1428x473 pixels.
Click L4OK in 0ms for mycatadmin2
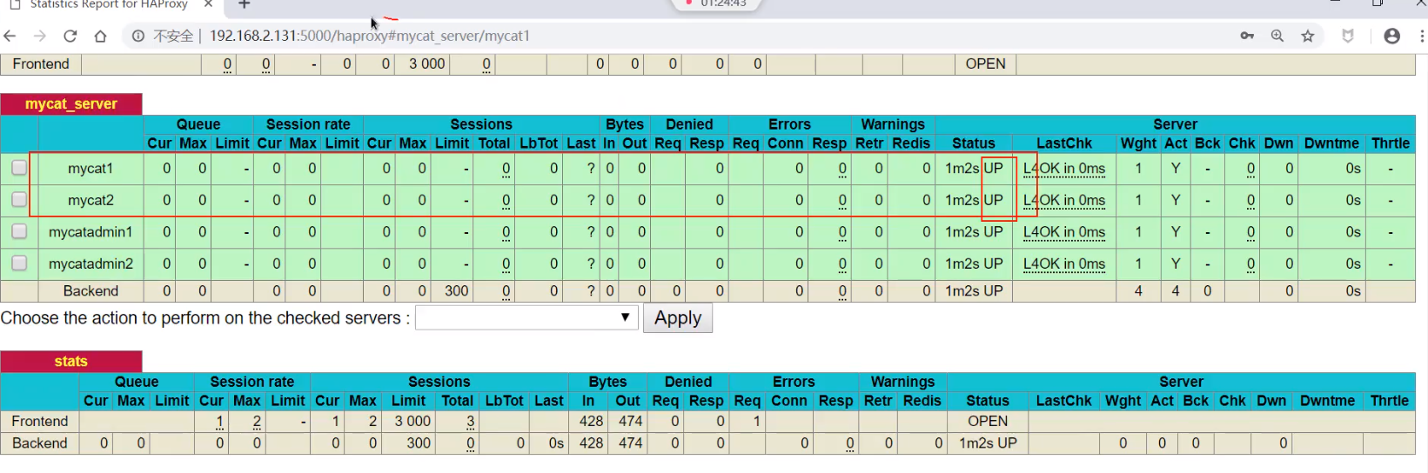[x=1064, y=264]
